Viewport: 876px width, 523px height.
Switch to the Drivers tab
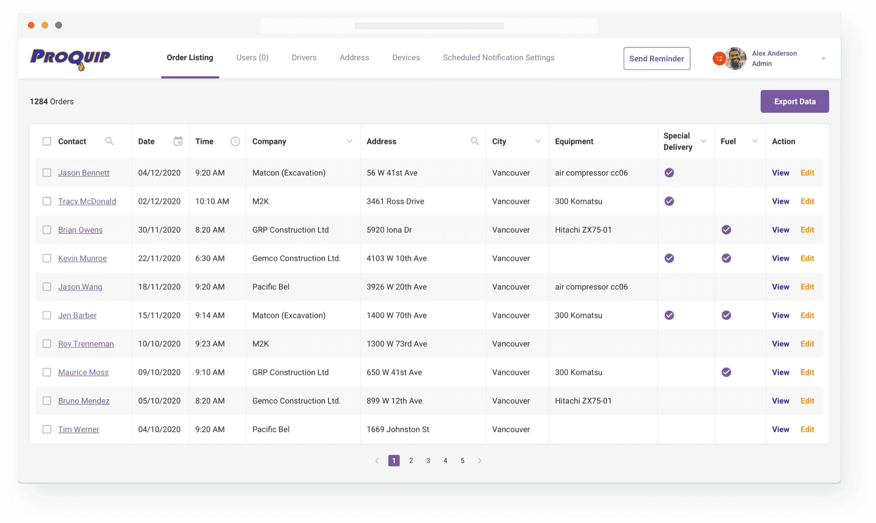pos(304,58)
